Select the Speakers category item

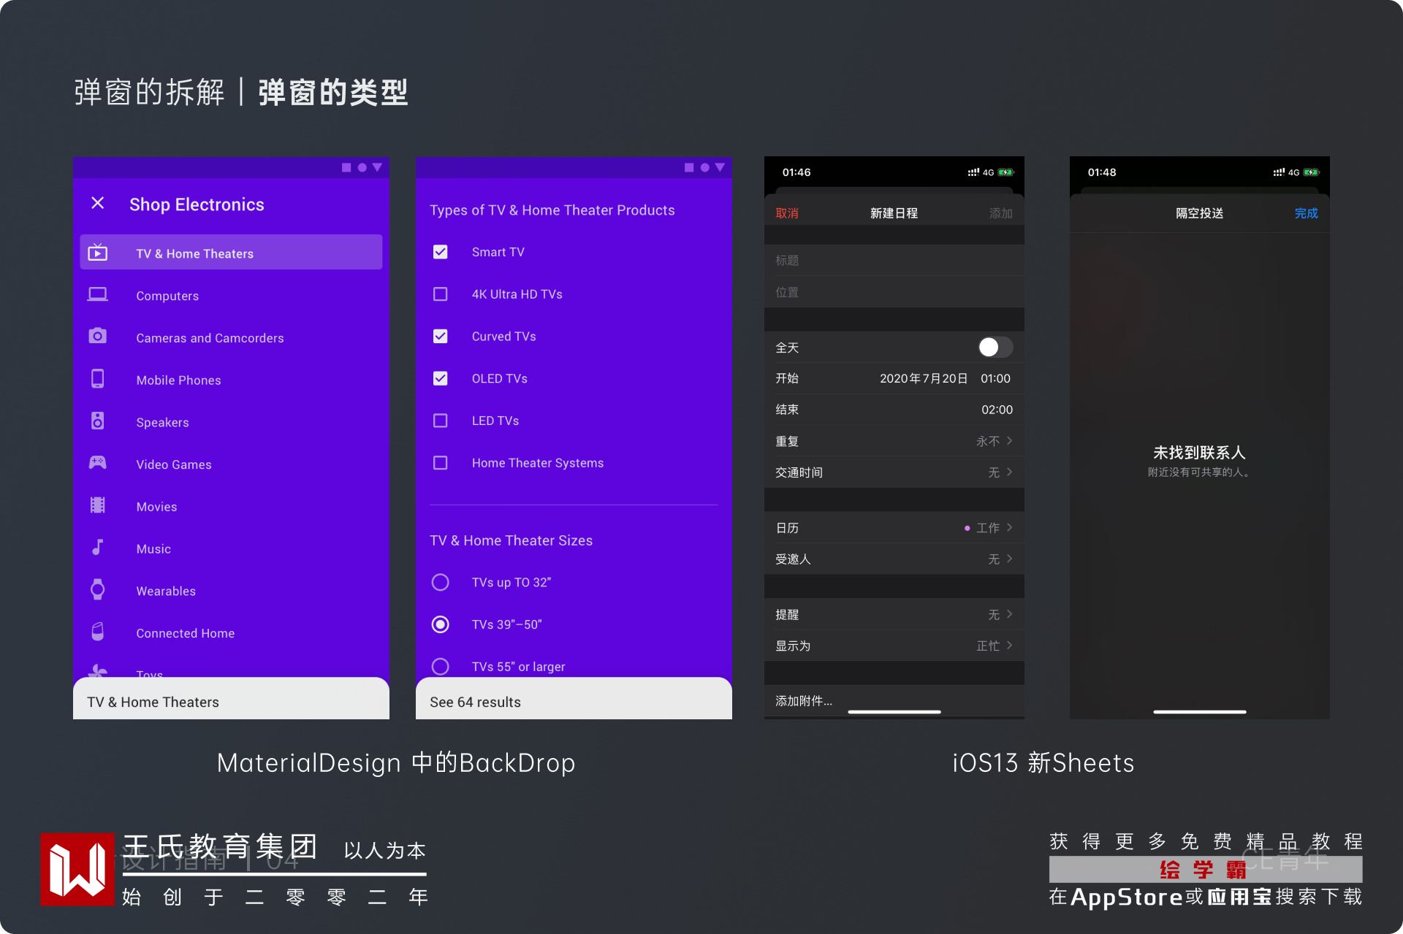click(162, 422)
